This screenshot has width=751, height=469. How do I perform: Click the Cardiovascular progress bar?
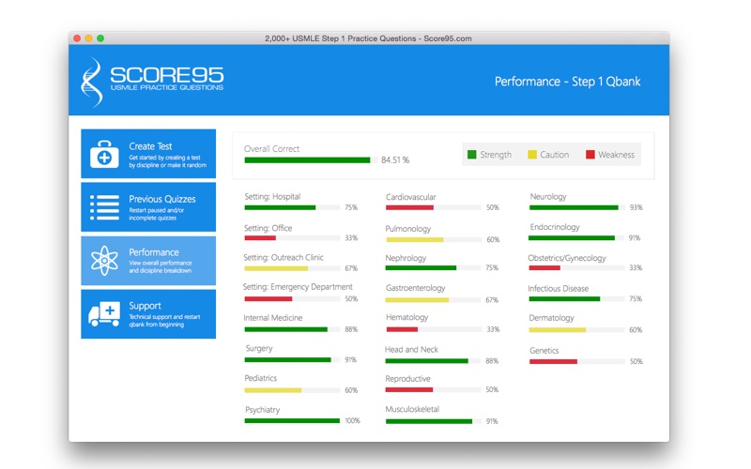click(434, 207)
